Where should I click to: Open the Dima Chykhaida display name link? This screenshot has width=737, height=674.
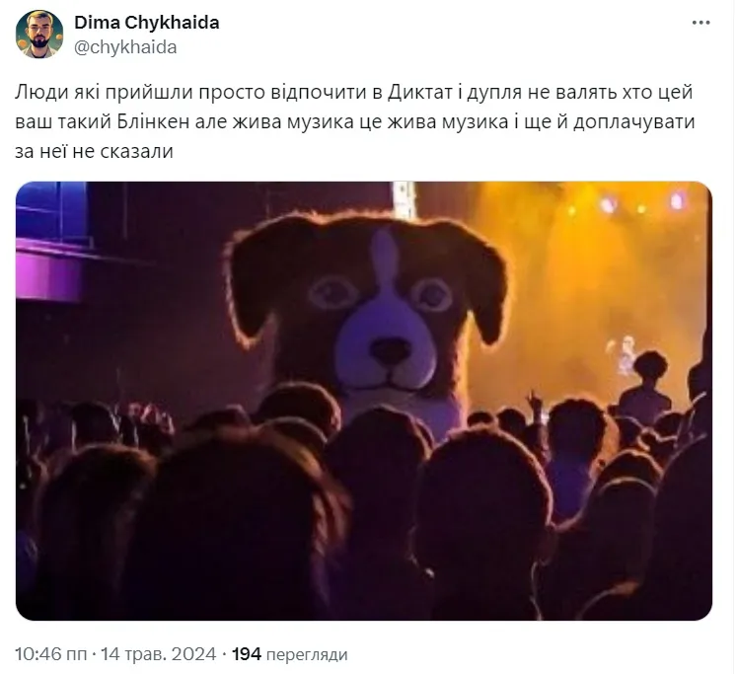pyautogui.click(x=147, y=23)
